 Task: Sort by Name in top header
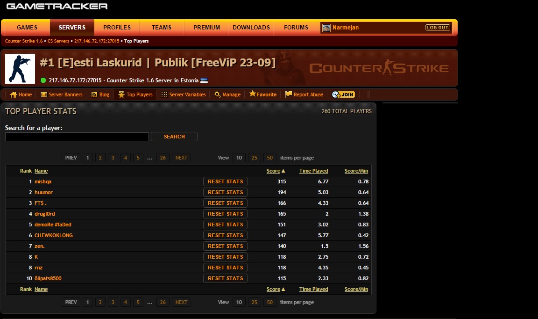coord(41,171)
